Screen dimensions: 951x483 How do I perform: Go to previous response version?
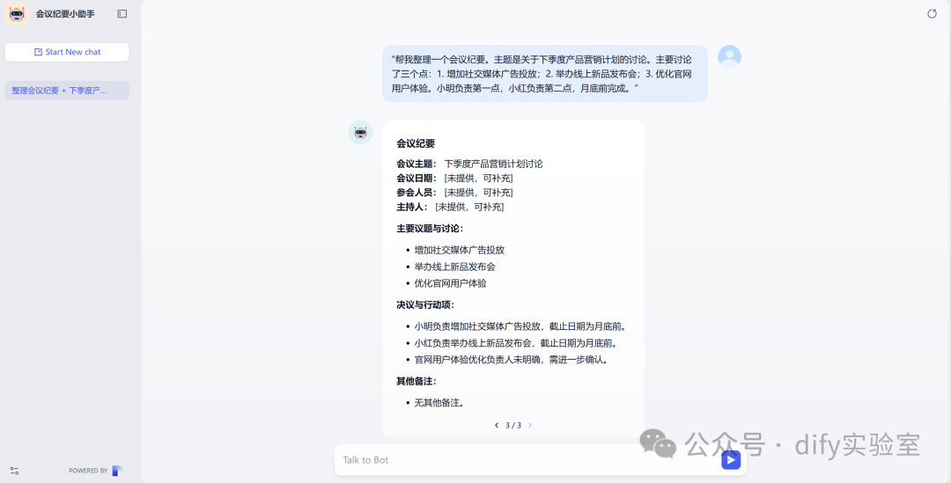[497, 426]
